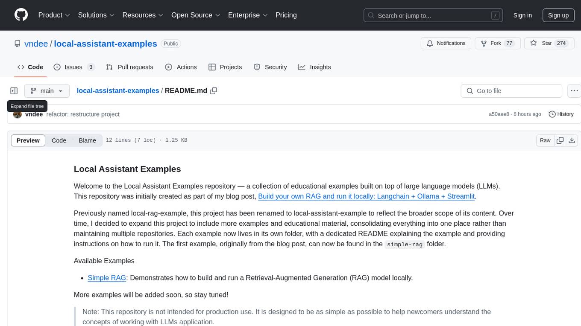This screenshot has height=326, width=581.
Task: Expand the Open Source menu
Action: click(x=196, y=15)
